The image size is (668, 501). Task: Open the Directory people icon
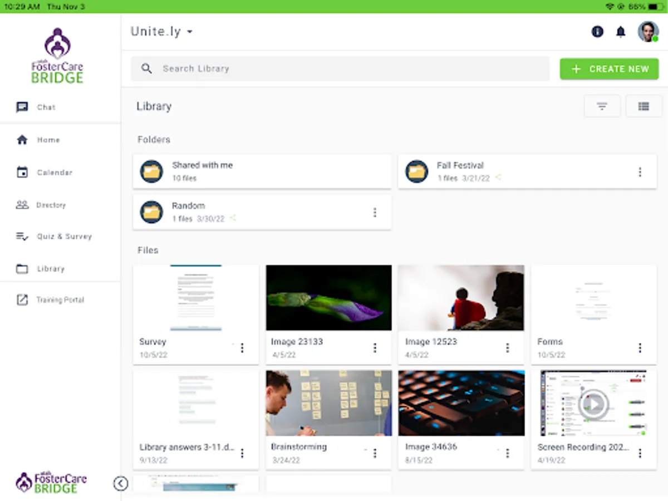click(22, 205)
